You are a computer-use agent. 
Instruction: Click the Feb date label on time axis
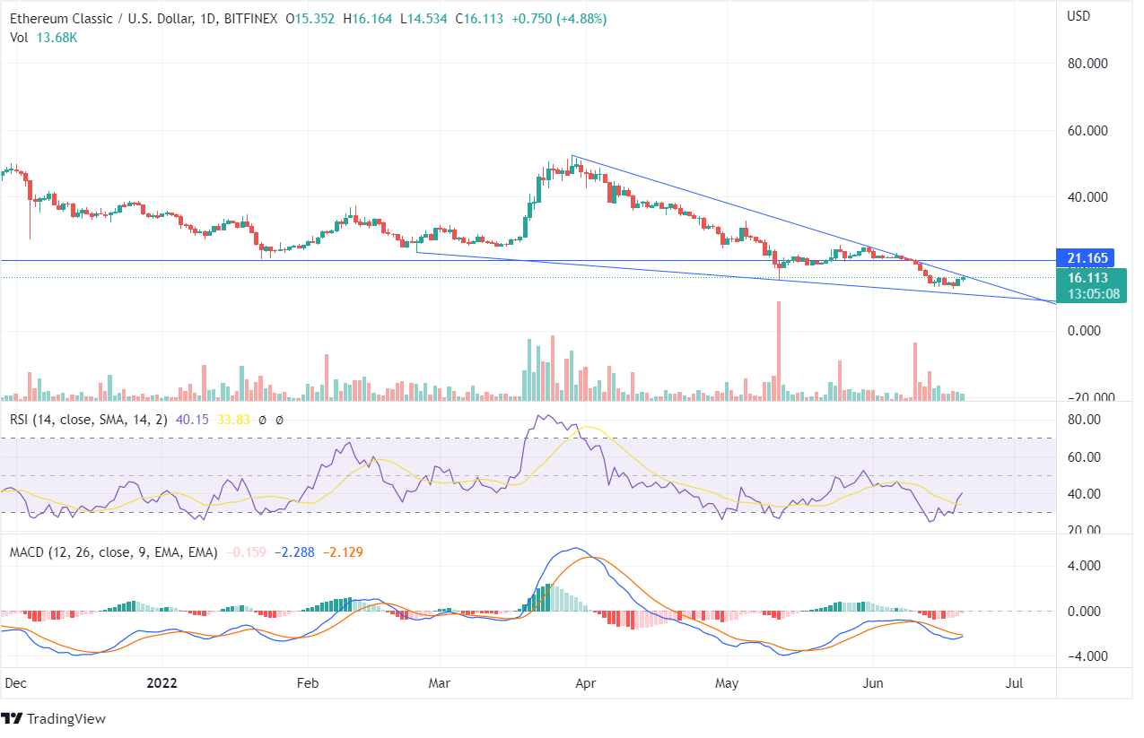[308, 682]
